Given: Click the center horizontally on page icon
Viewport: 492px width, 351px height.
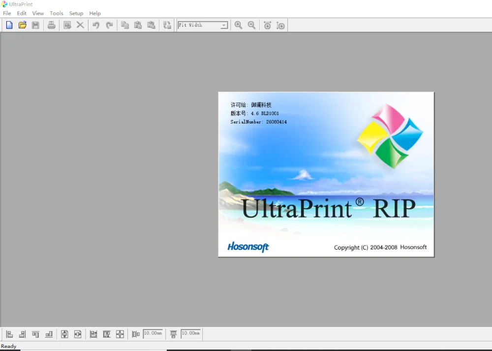Looking at the screenshot, I should pyautogui.click(x=78, y=334).
